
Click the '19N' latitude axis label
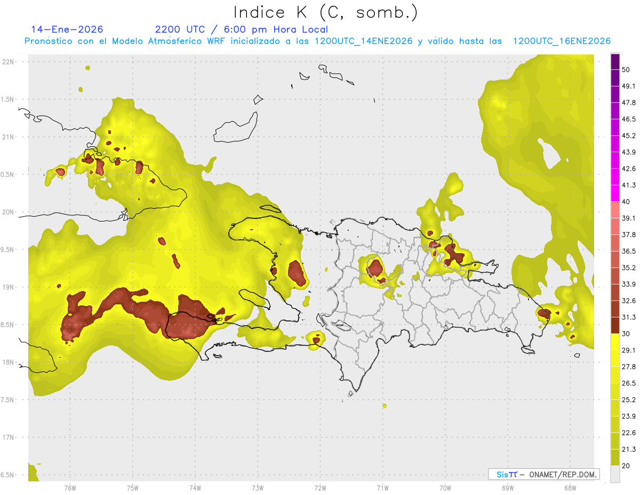[9, 287]
